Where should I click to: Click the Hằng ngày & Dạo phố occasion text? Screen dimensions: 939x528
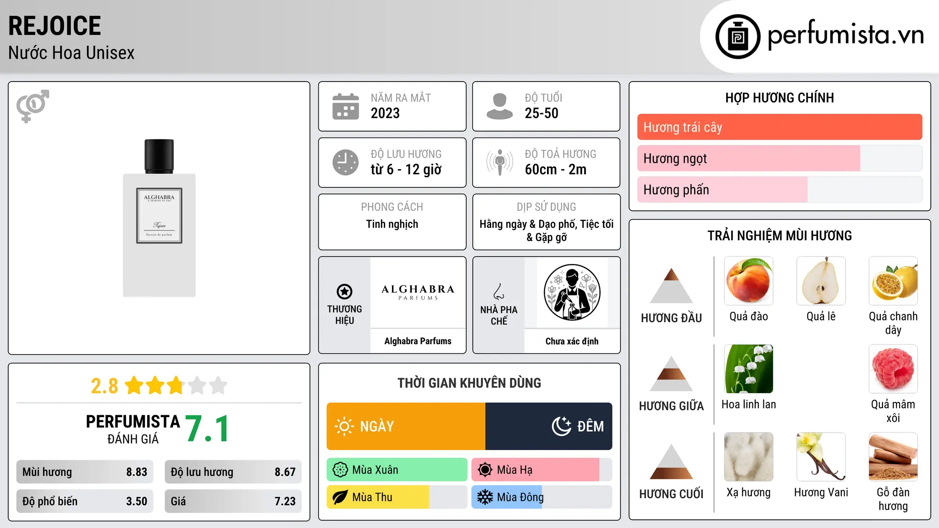547,231
